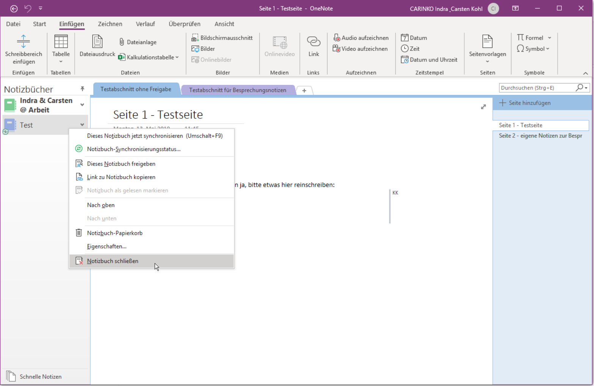Insert writing space with Schreibbereich einfügen
This screenshot has width=594, height=386.
(24, 50)
